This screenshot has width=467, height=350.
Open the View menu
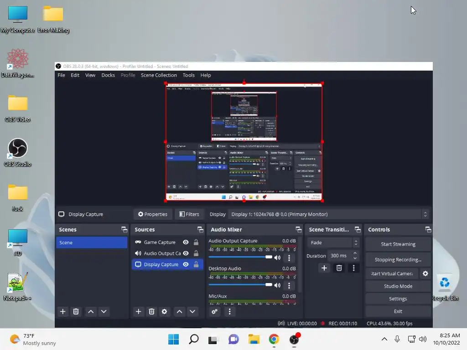[90, 75]
